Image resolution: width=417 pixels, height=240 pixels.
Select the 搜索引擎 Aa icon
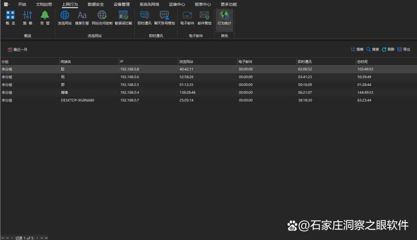click(x=82, y=17)
